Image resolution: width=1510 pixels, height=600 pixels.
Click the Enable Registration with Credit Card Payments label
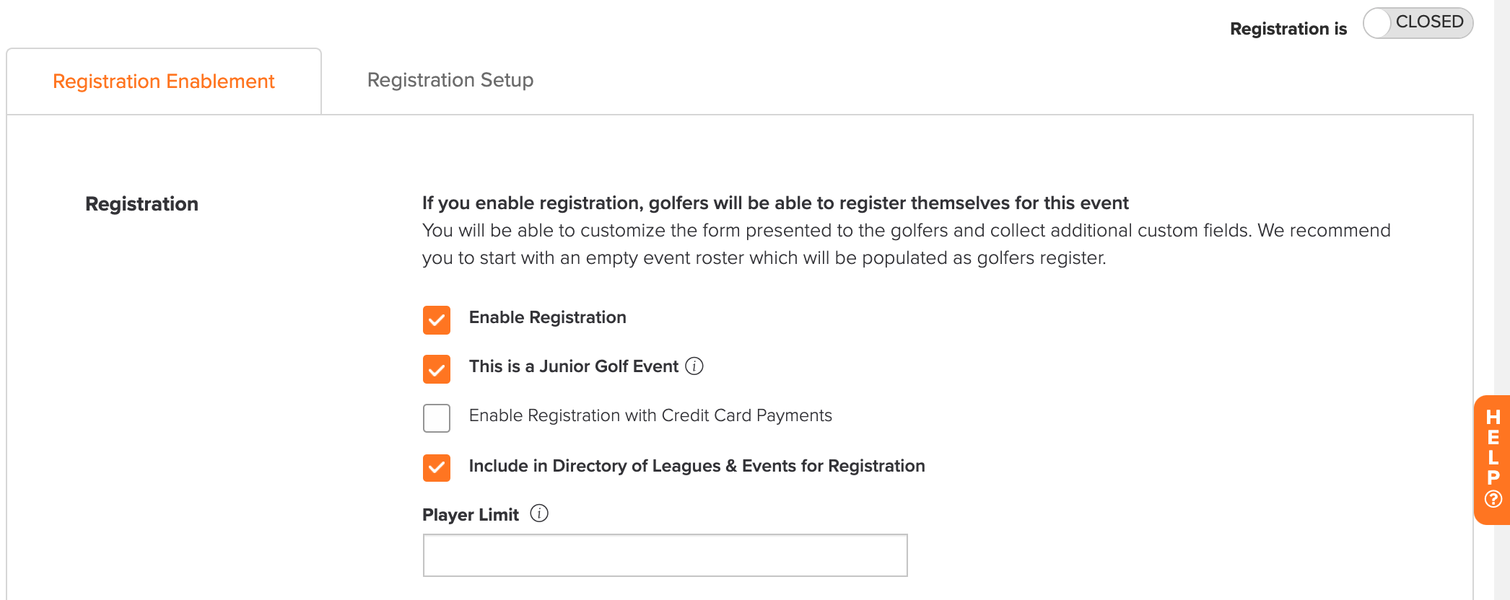click(x=650, y=415)
